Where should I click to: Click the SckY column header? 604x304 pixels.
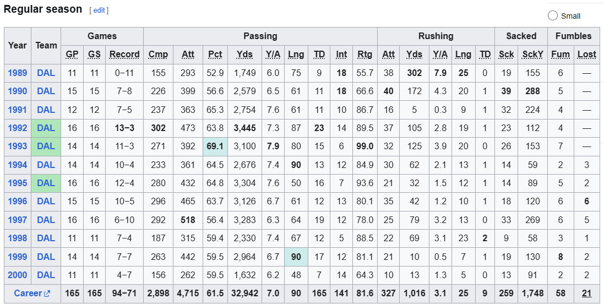click(x=532, y=55)
